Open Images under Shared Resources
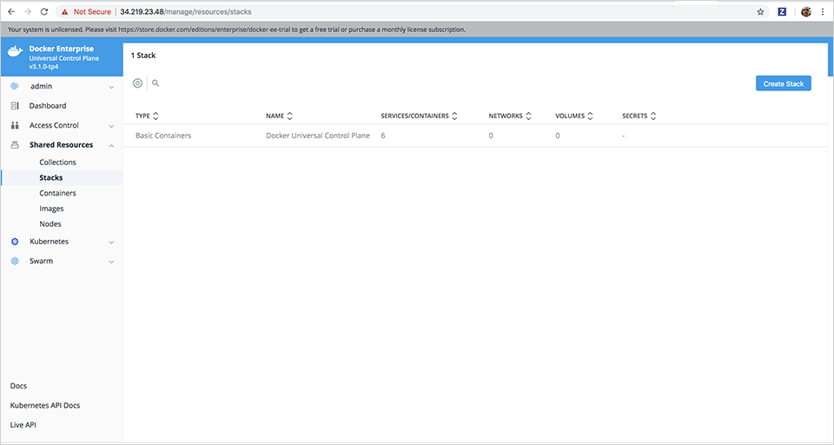 pos(51,209)
